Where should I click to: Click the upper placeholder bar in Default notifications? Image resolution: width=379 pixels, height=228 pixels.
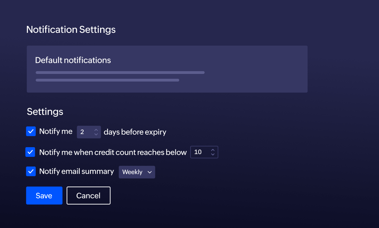[x=120, y=73]
